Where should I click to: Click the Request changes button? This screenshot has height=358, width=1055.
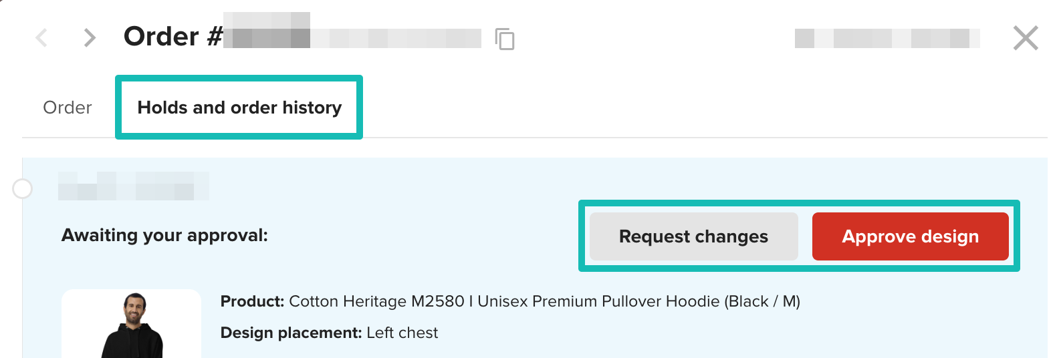[693, 236]
